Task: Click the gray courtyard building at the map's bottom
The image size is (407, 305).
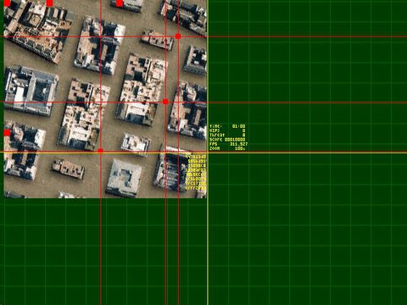Action: point(125,177)
